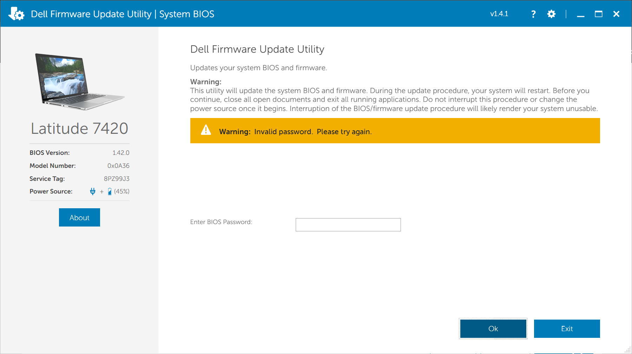The width and height of the screenshot is (632, 354).
Task: Click the battery icon beside 45%
Action: click(x=110, y=191)
